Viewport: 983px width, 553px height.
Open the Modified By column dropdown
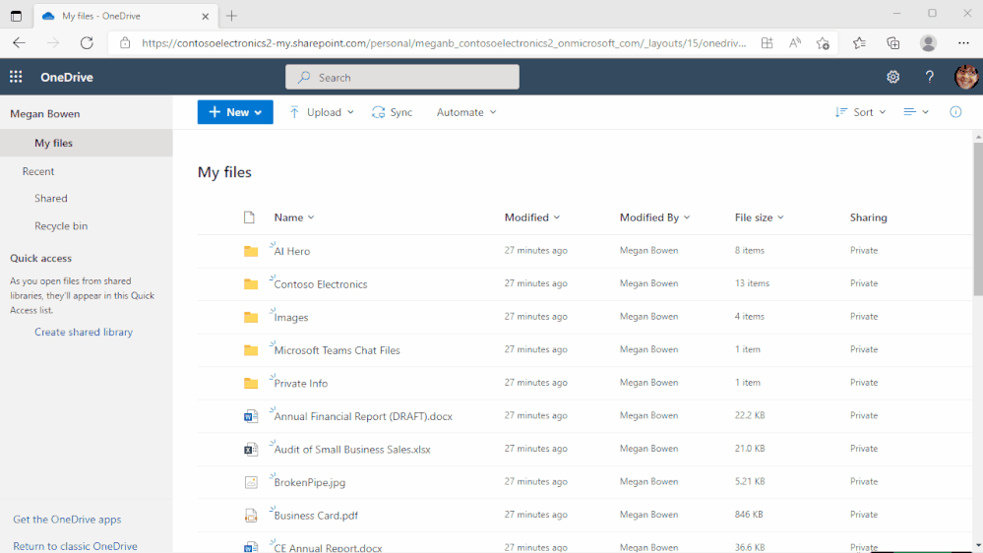click(654, 217)
